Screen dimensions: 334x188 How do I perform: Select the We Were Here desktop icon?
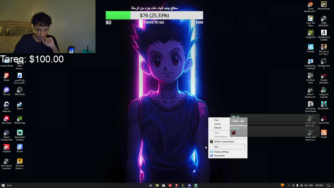311,78
